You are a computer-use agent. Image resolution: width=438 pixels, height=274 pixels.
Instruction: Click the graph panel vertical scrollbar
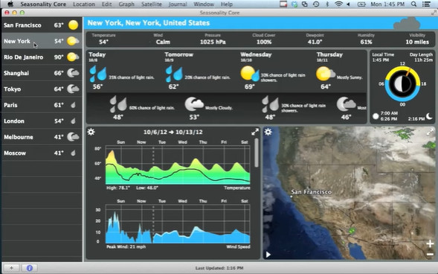click(x=257, y=153)
